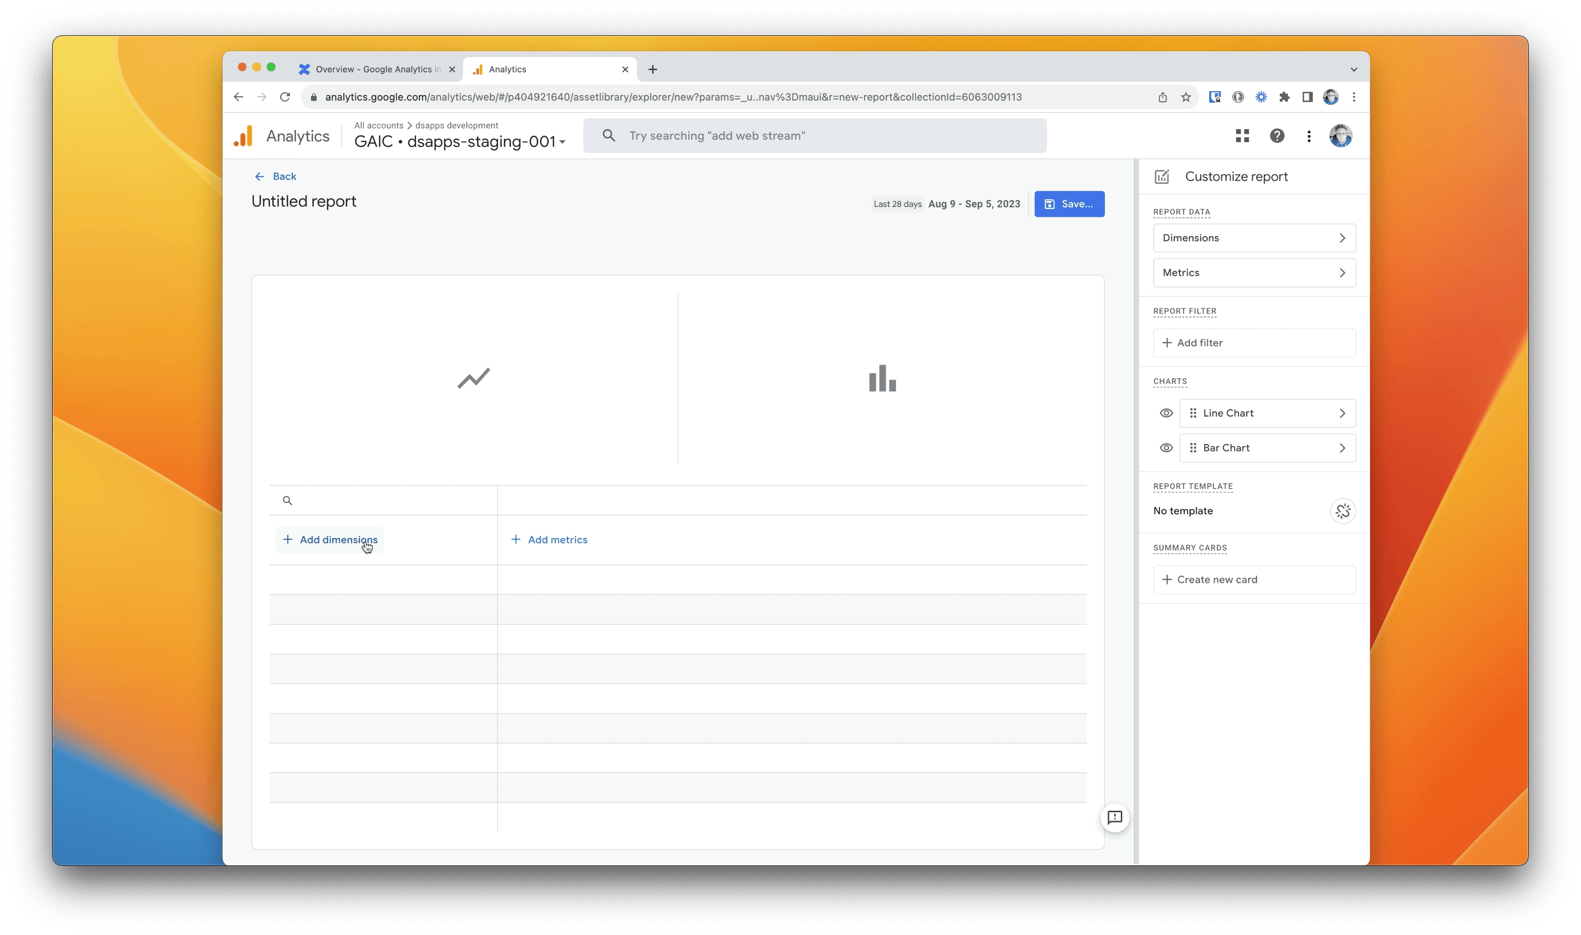Close the Analytics browser tab

click(x=625, y=69)
